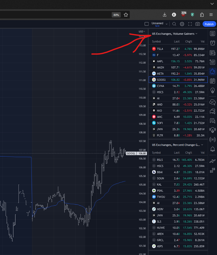Click the GOOGL 106.80 price label
Image resolution: width=217 pixels, height=255 pixels.
tap(137, 154)
